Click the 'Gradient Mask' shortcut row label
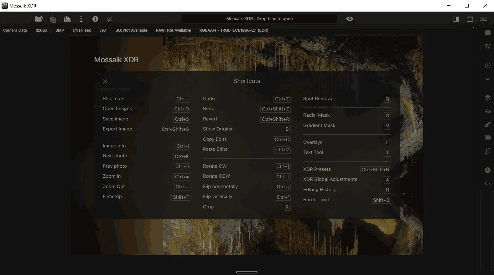Image resolution: width=494 pixels, height=275 pixels. click(319, 125)
